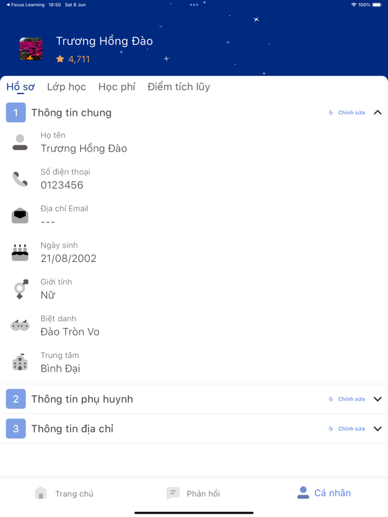The image size is (388, 517).
Task: Tap the person icon beside Họ tên
Action: pyautogui.click(x=20, y=143)
